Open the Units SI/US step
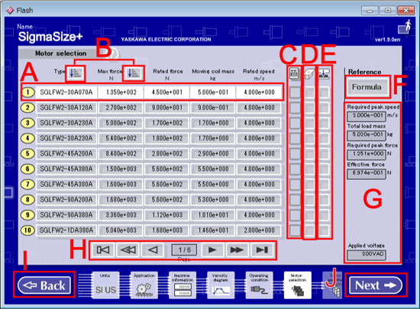 coord(105,285)
